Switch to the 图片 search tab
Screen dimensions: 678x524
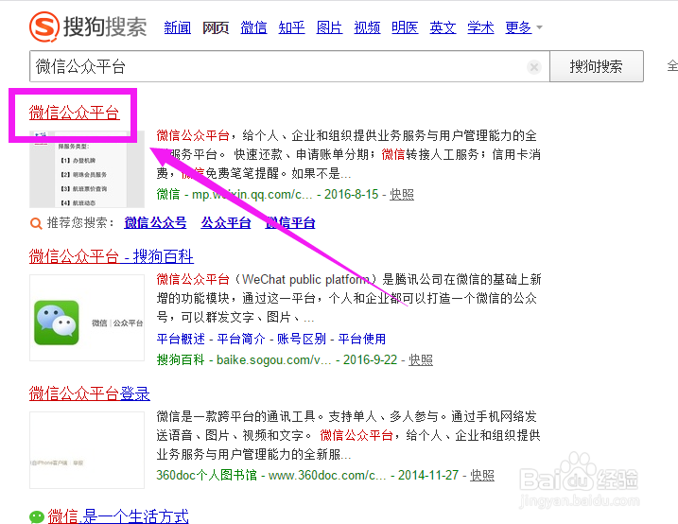(x=329, y=27)
